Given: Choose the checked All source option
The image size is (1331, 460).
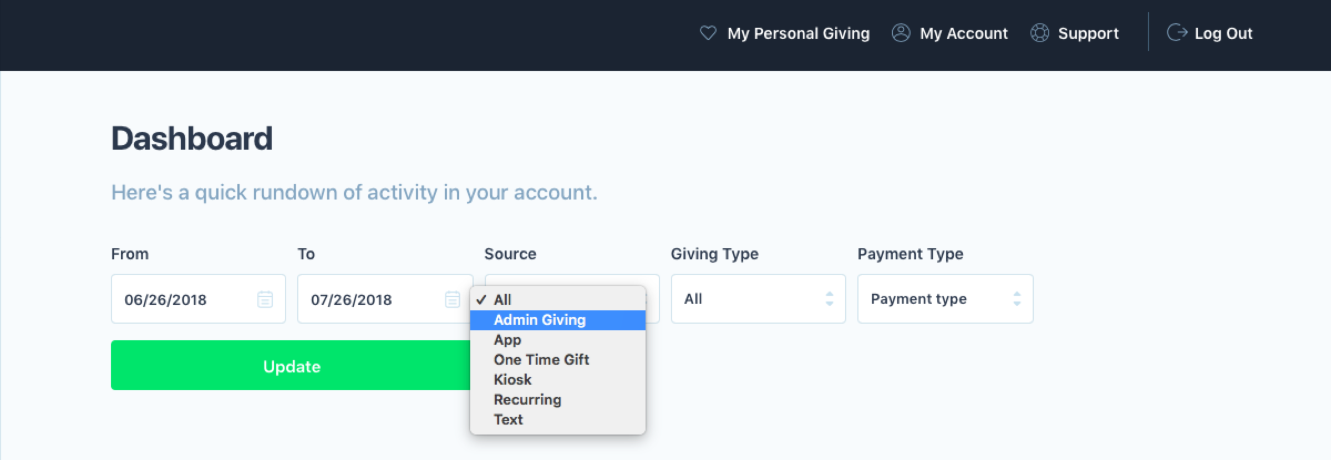Looking at the screenshot, I should click(502, 300).
